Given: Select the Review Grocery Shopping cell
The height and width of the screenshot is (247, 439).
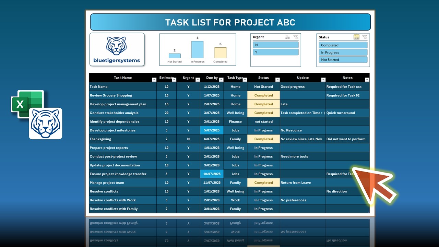Looking at the screenshot, I should click(123, 95).
